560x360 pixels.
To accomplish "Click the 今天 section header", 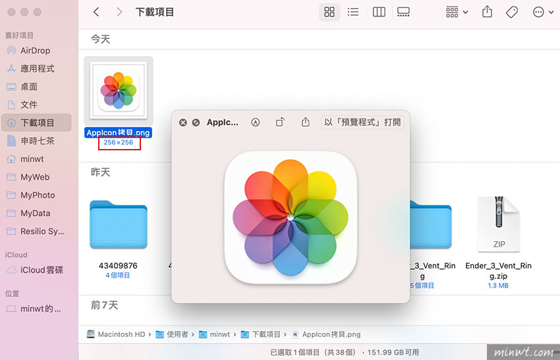I will [x=100, y=39].
